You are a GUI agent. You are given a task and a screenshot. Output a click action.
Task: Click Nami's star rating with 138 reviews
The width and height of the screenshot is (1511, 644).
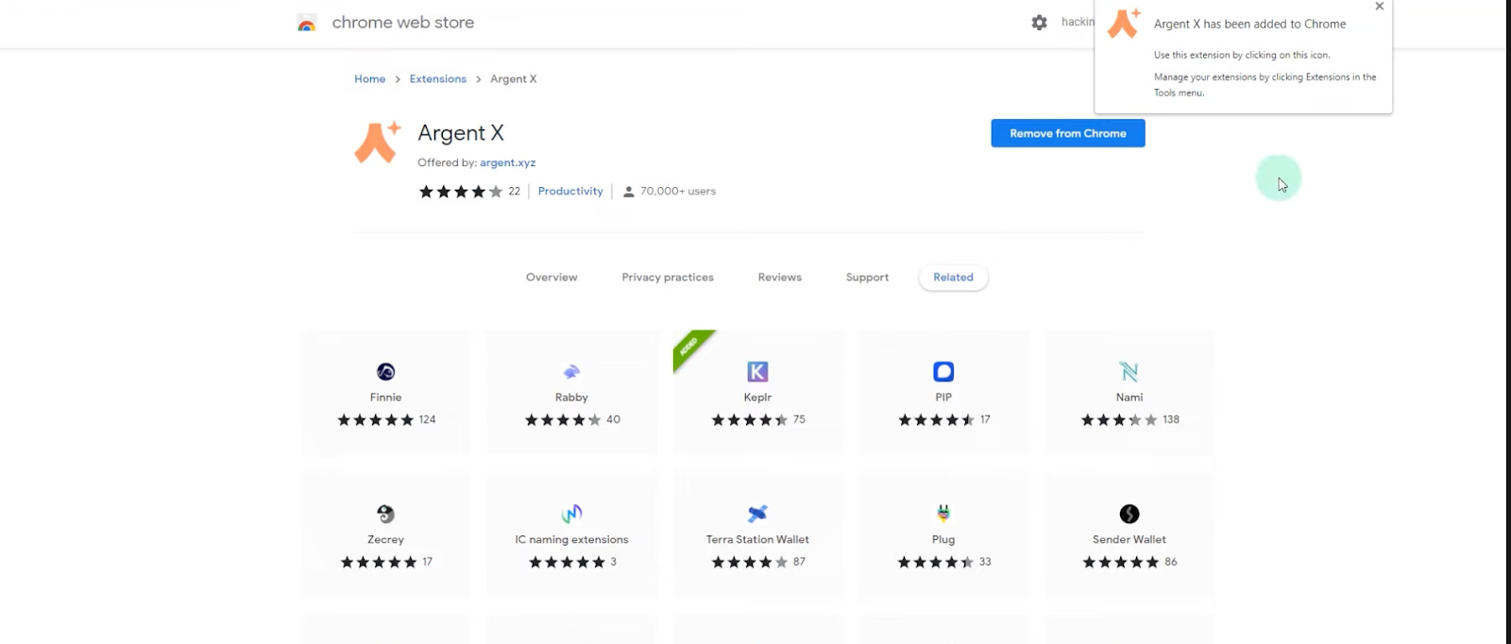click(1119, 420)
